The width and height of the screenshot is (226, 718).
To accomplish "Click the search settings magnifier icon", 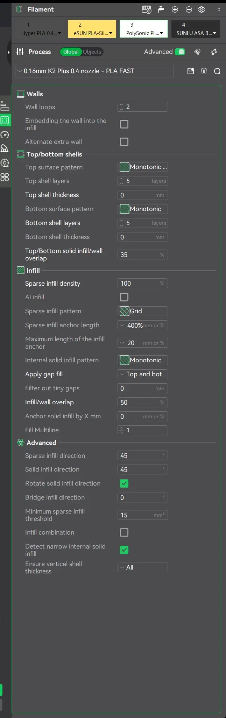I will click(217, 71).
